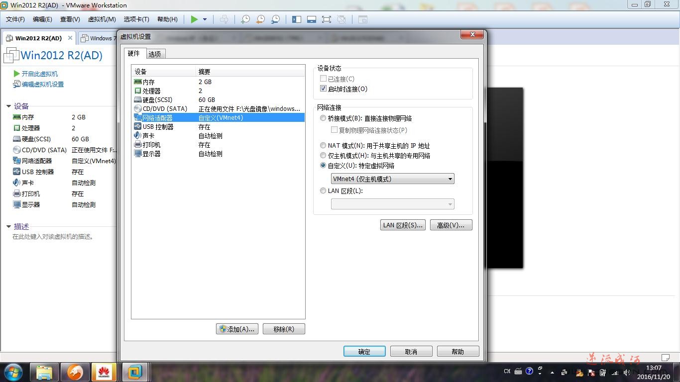
Task: Open the Windows Start button
Action: (x=13, y=372)
